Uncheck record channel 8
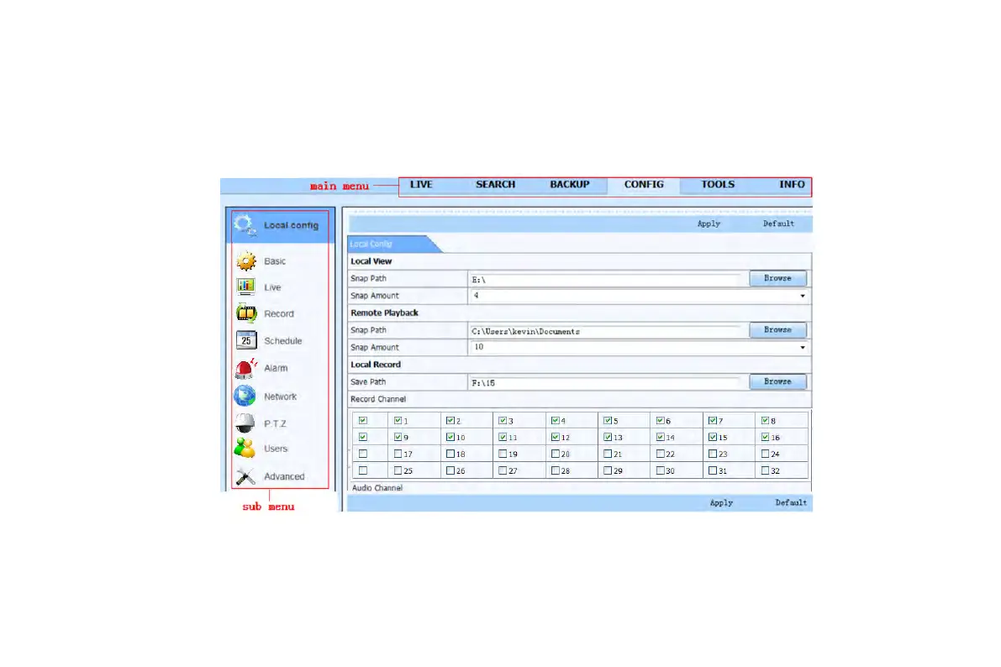Screen dimensions: 1001x667 point(765,421)
